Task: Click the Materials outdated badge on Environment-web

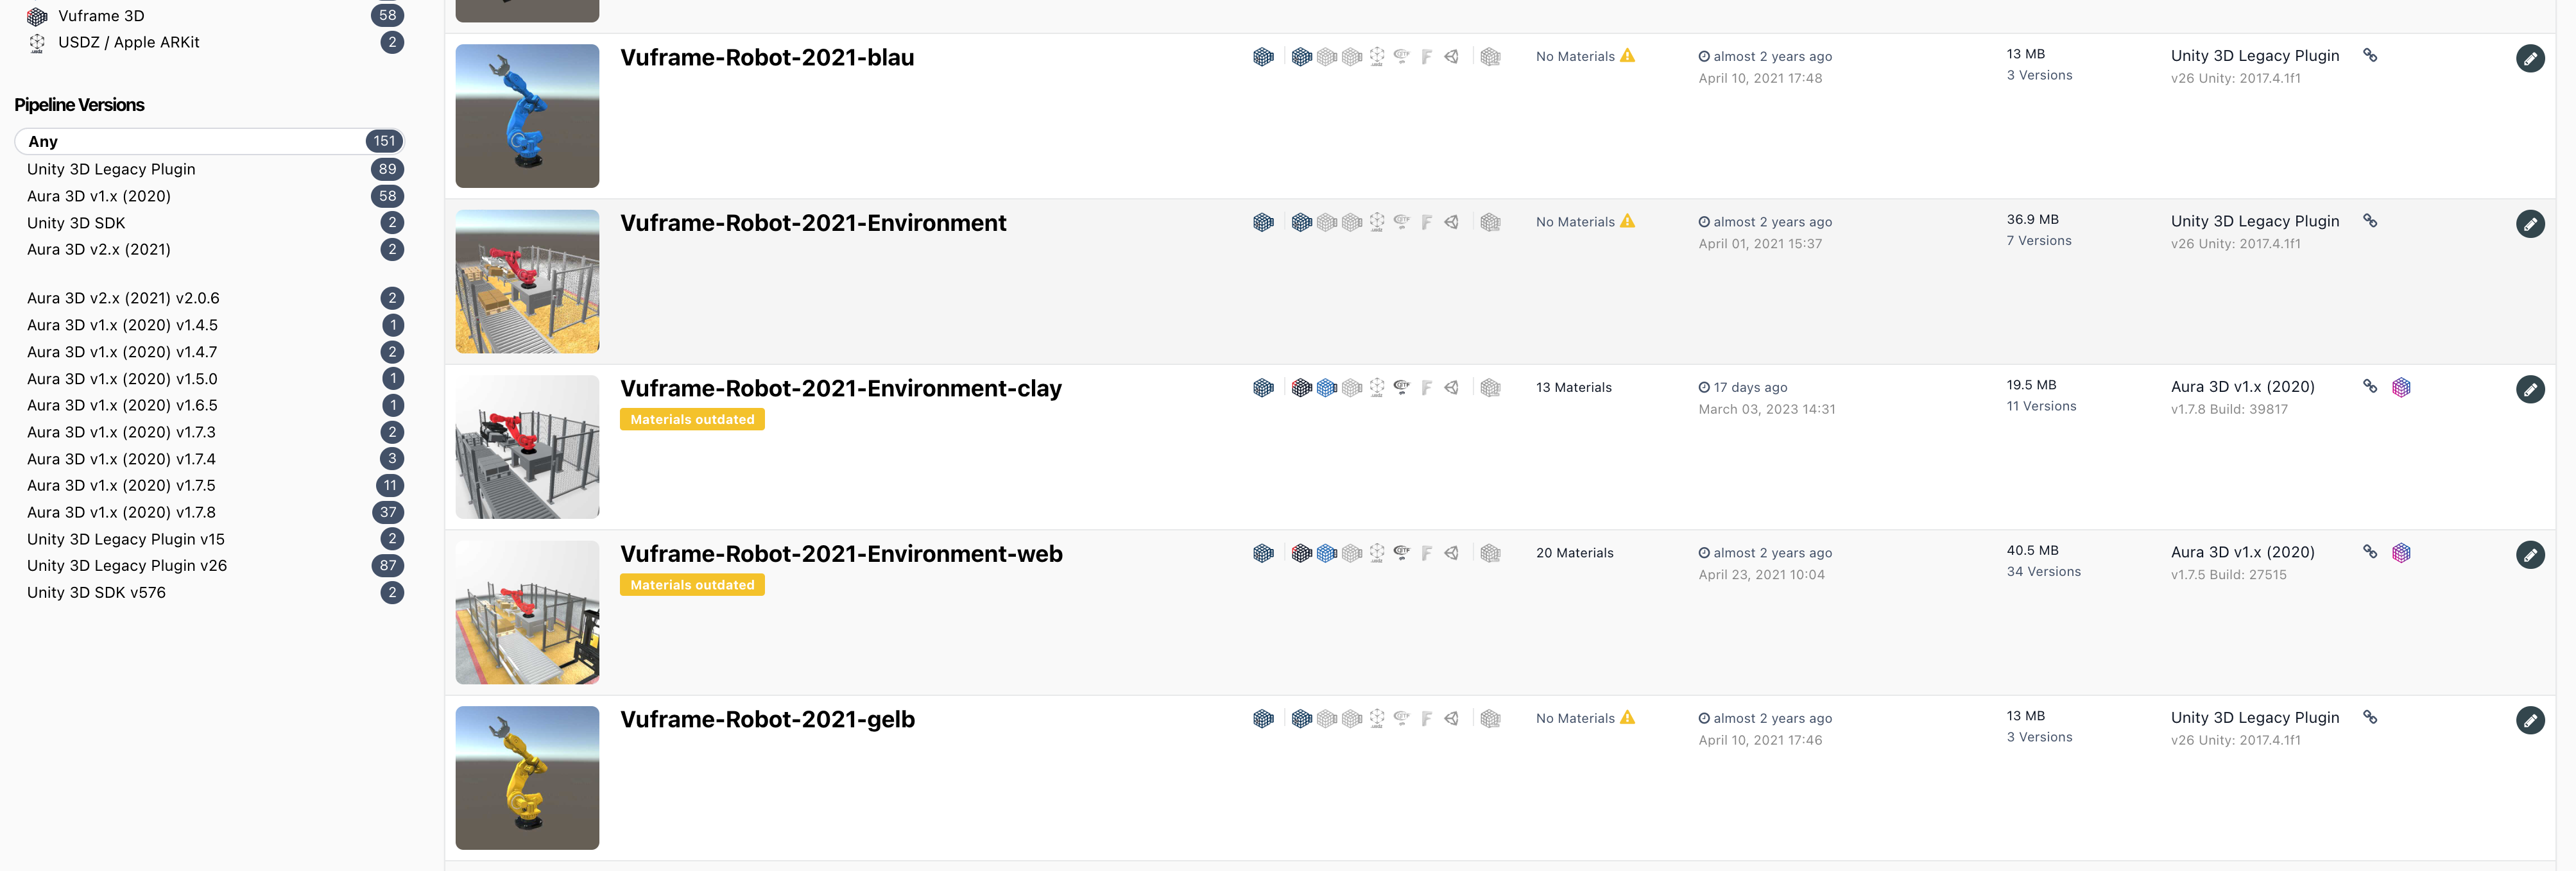Action: (x=692, y=586)
